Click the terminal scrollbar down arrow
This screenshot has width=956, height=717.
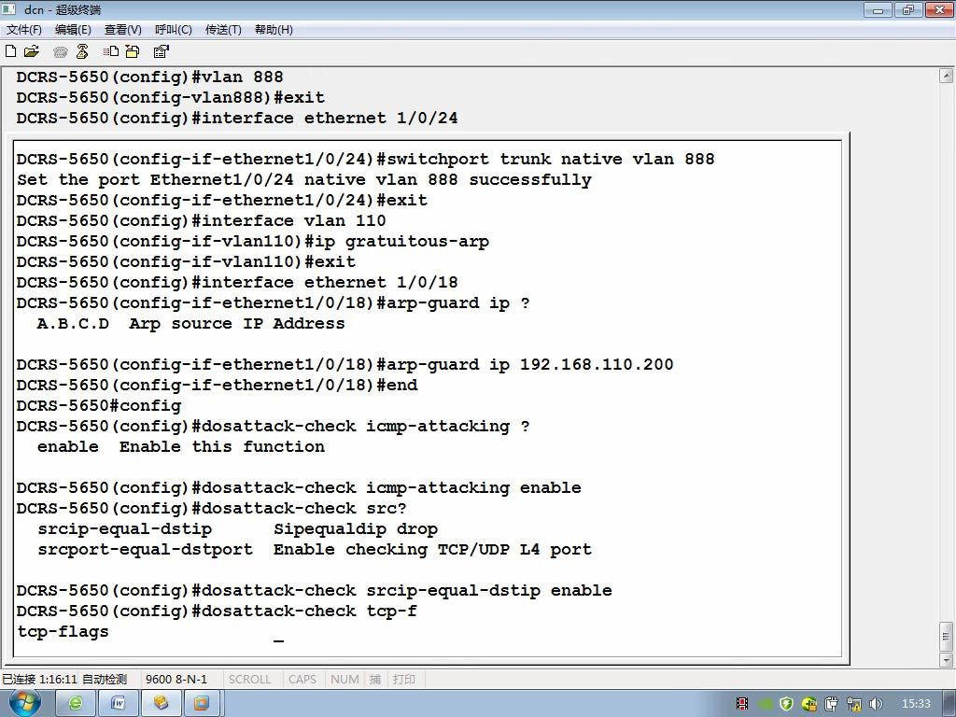click(946, 660)
